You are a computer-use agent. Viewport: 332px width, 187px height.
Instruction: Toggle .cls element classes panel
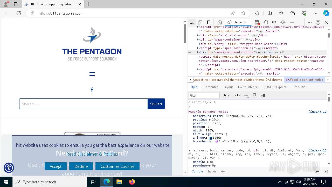(237, 95)
